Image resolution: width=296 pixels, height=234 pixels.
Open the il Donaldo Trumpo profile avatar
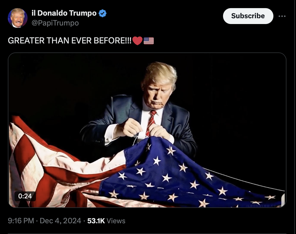tap(18, 18)
